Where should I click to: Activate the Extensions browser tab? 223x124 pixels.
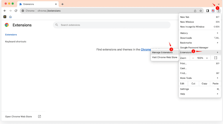pyautogui.click(x=38, y=4)
